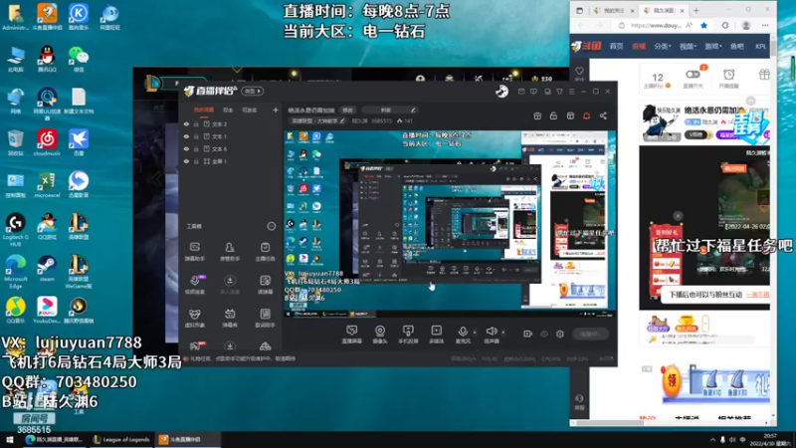The height and width of the screenshot is (448, 796).
Task: Add 手机投屏 phone casting source
Action: pyautogui.click(x=408, y=335)
